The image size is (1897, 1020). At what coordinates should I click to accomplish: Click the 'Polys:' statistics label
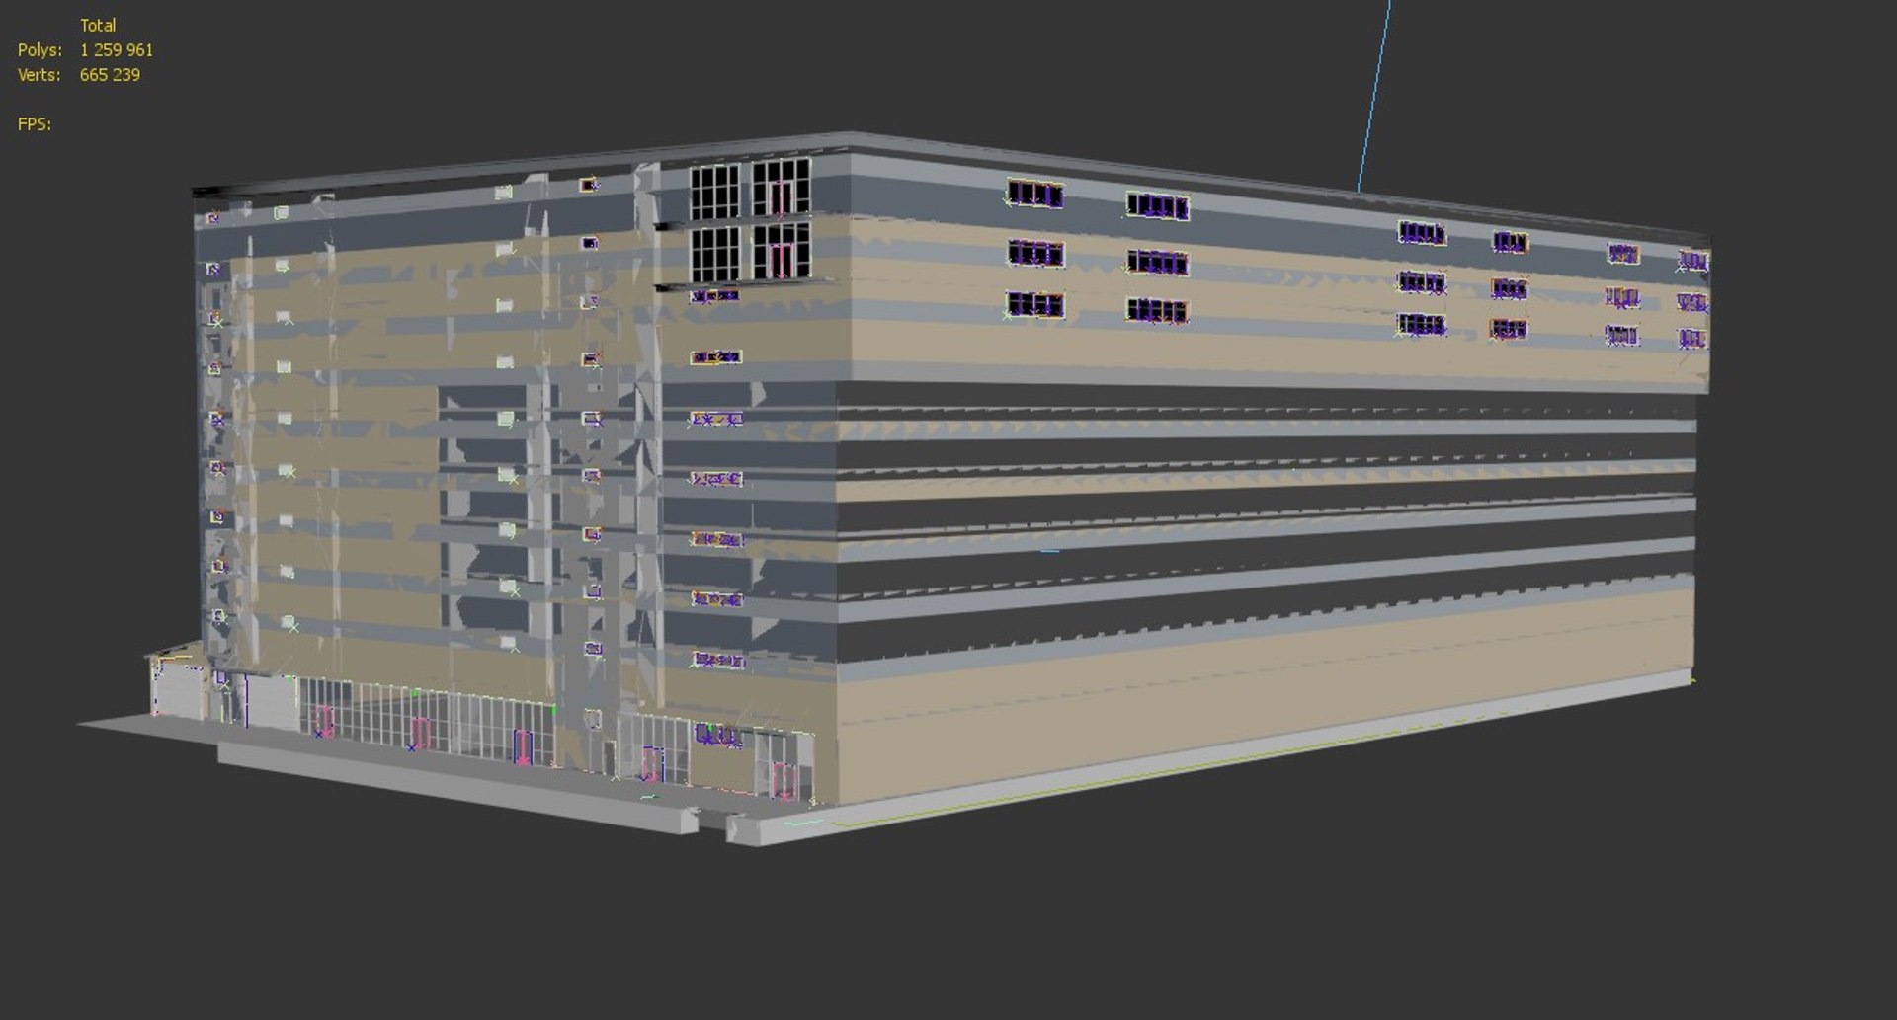[40, 49]
